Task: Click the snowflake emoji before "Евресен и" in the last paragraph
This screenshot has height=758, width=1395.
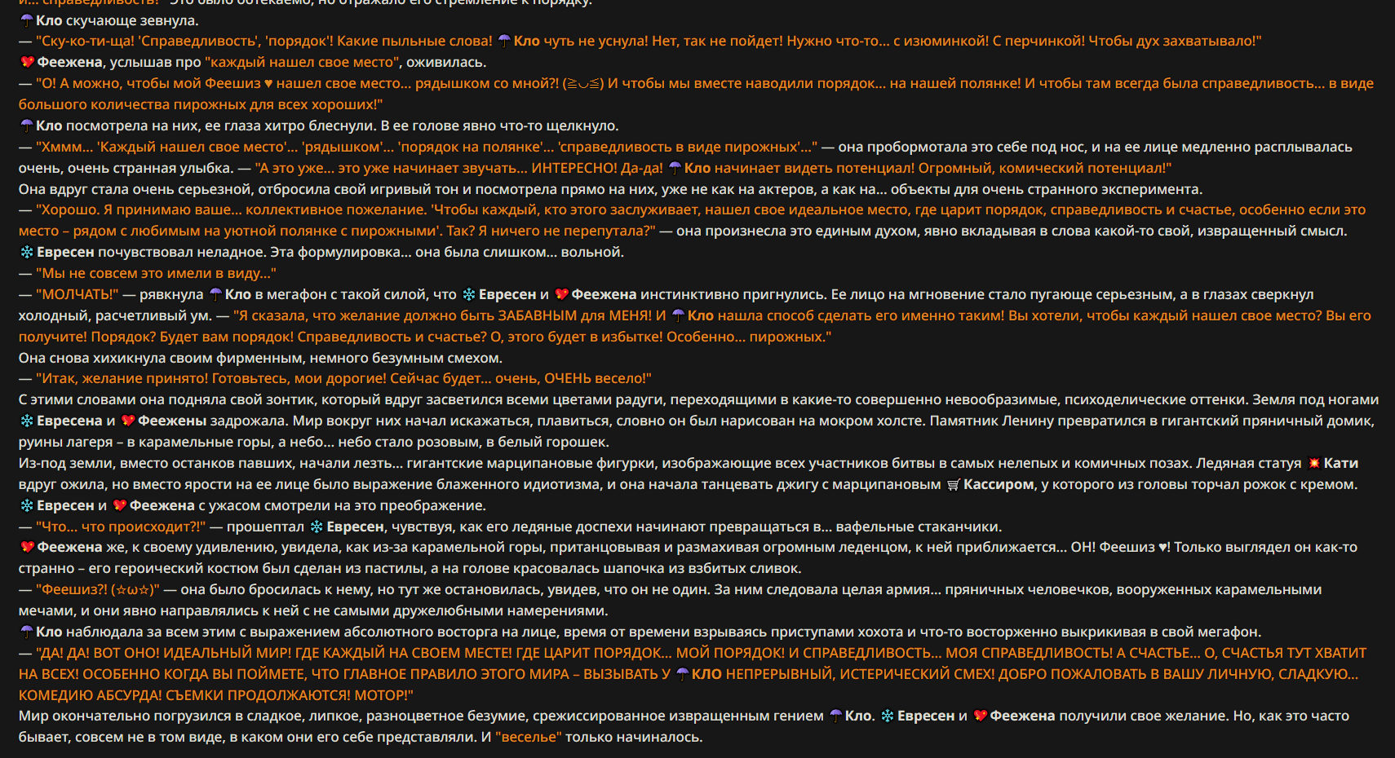Action: (x=888, y=716)
